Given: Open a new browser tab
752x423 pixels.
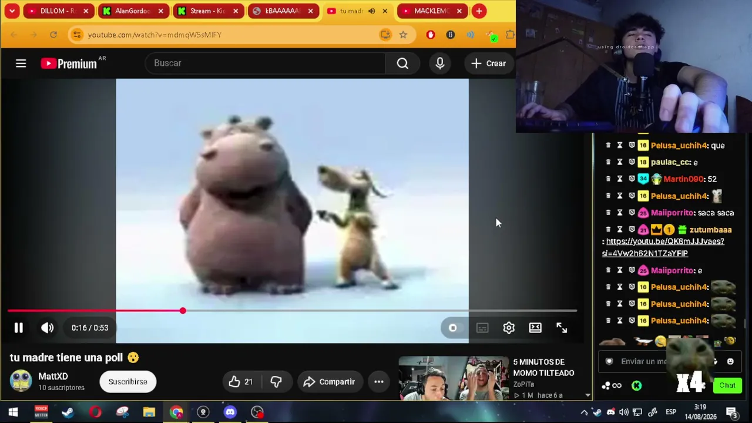Looking at the screenshot, I should click(x=479, y=11).
